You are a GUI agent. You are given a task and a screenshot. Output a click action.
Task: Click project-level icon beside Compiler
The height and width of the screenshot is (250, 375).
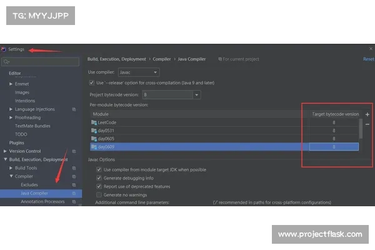click(x=74, y=176)
